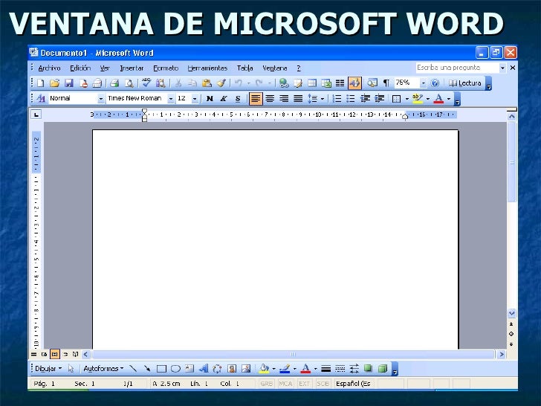Expand the Times New Roman font dropdown
Screen dimensions: 541x406
pos(171,99)
